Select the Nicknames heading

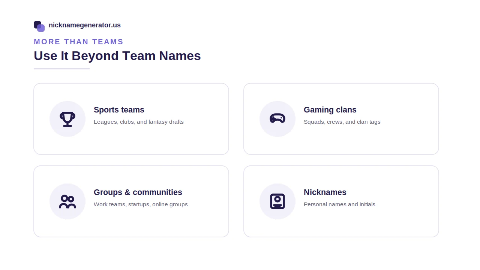[325, 192]
